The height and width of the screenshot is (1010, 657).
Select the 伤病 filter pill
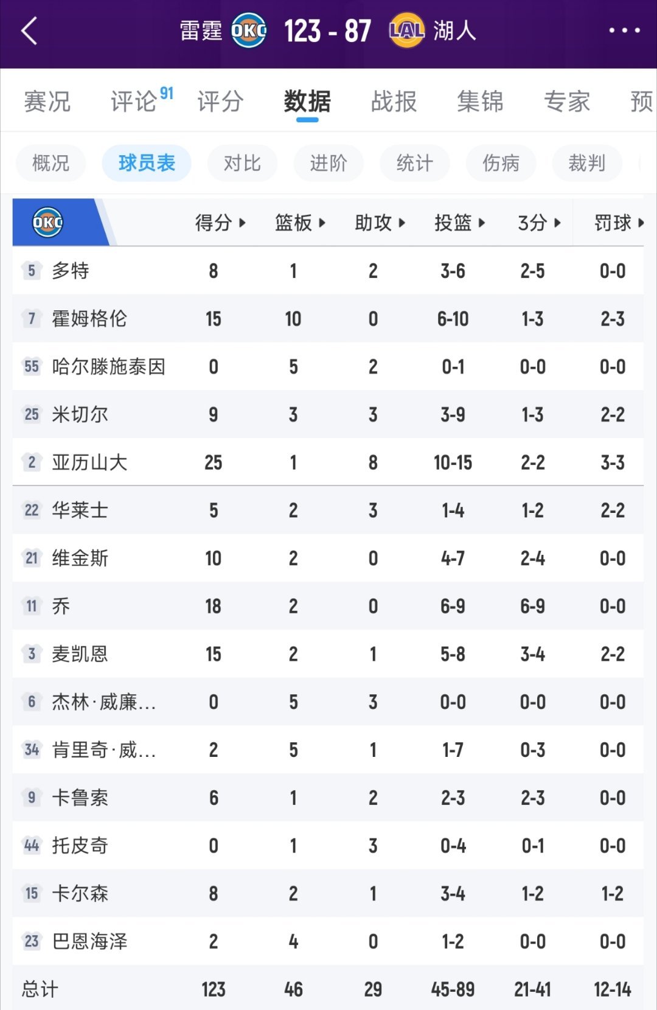(x=501, y=163)
